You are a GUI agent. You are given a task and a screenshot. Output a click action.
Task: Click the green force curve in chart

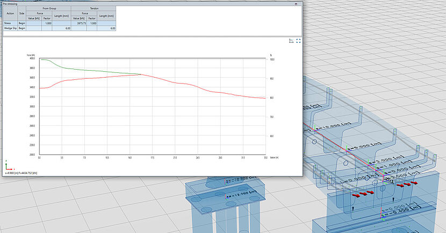click(91, 70)
